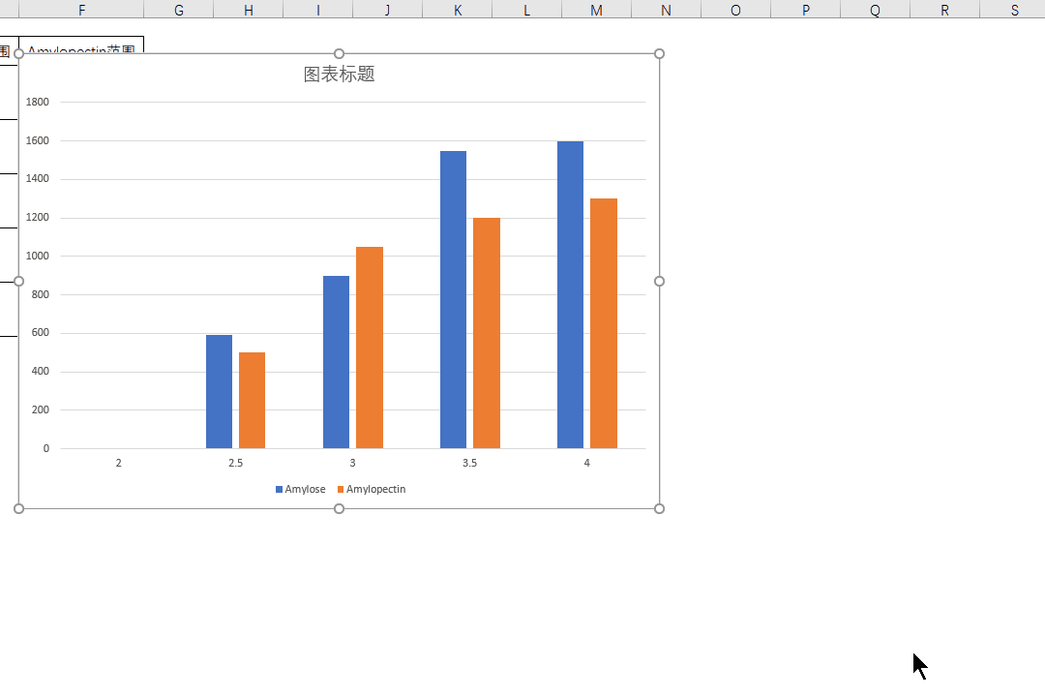The height and width of the screenshot is (697, 1045).
Task: Click the left-middle chart resize handle
Action: coord(18,282)
